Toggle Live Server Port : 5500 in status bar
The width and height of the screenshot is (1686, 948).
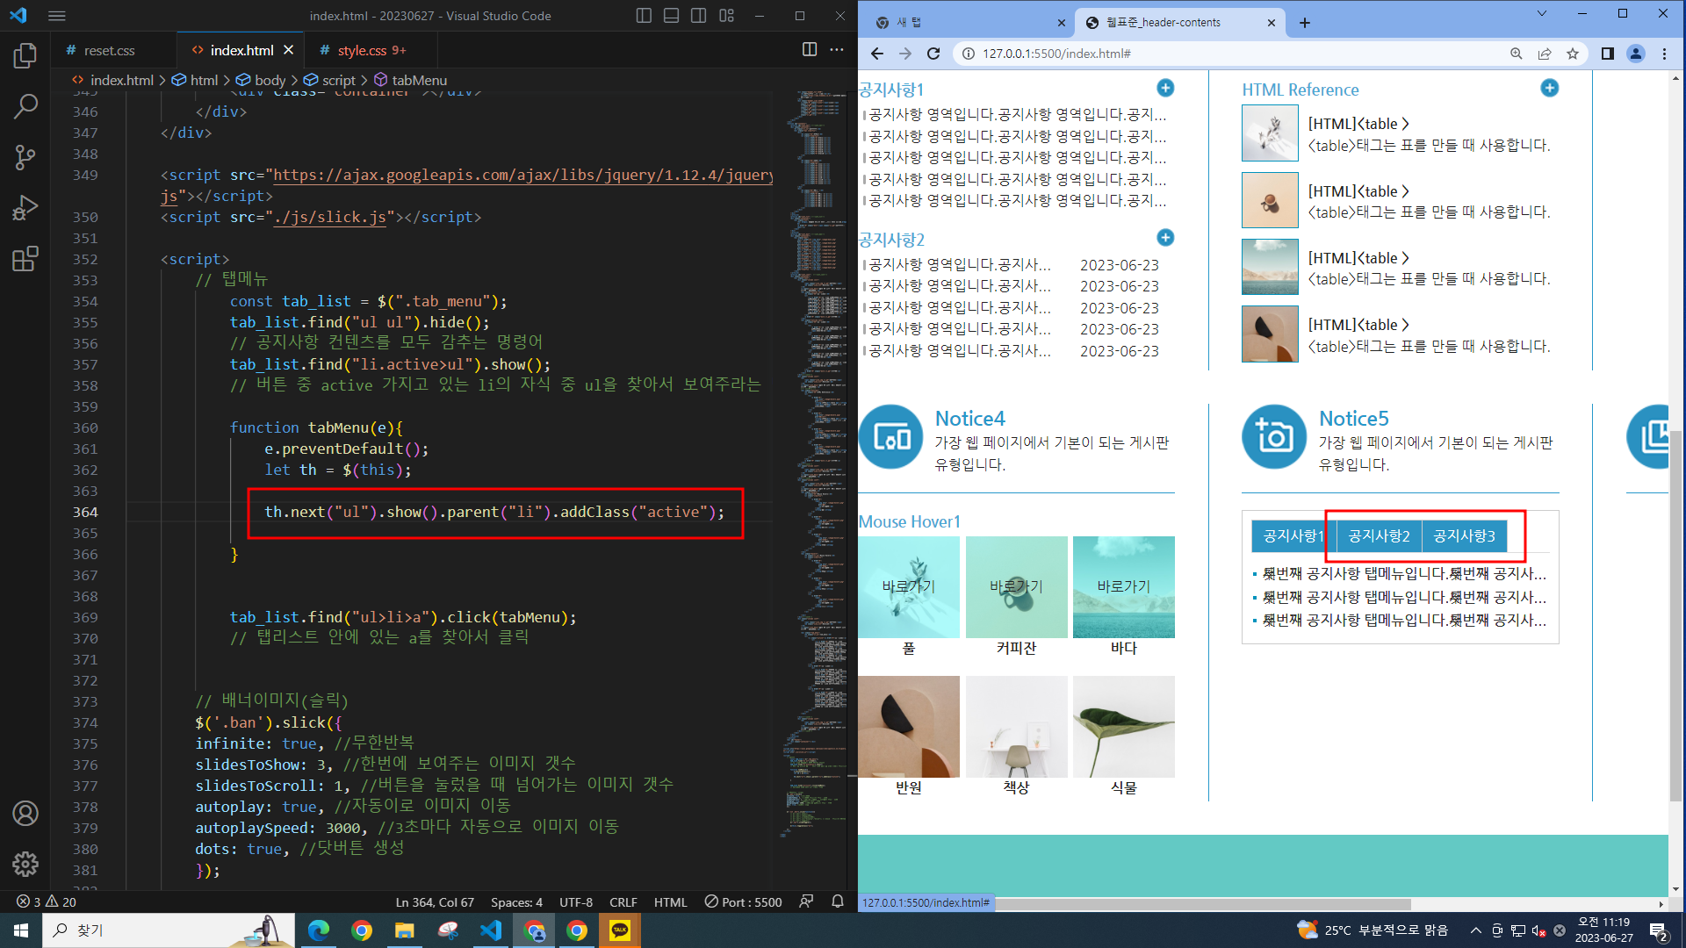click(x=743, y=901)
